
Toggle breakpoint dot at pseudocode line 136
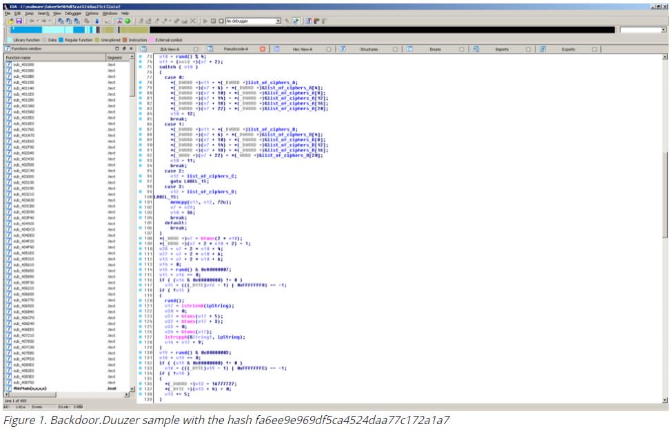point(140,383)
